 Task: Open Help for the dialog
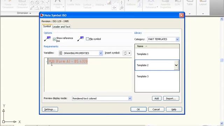pos(174,110)
